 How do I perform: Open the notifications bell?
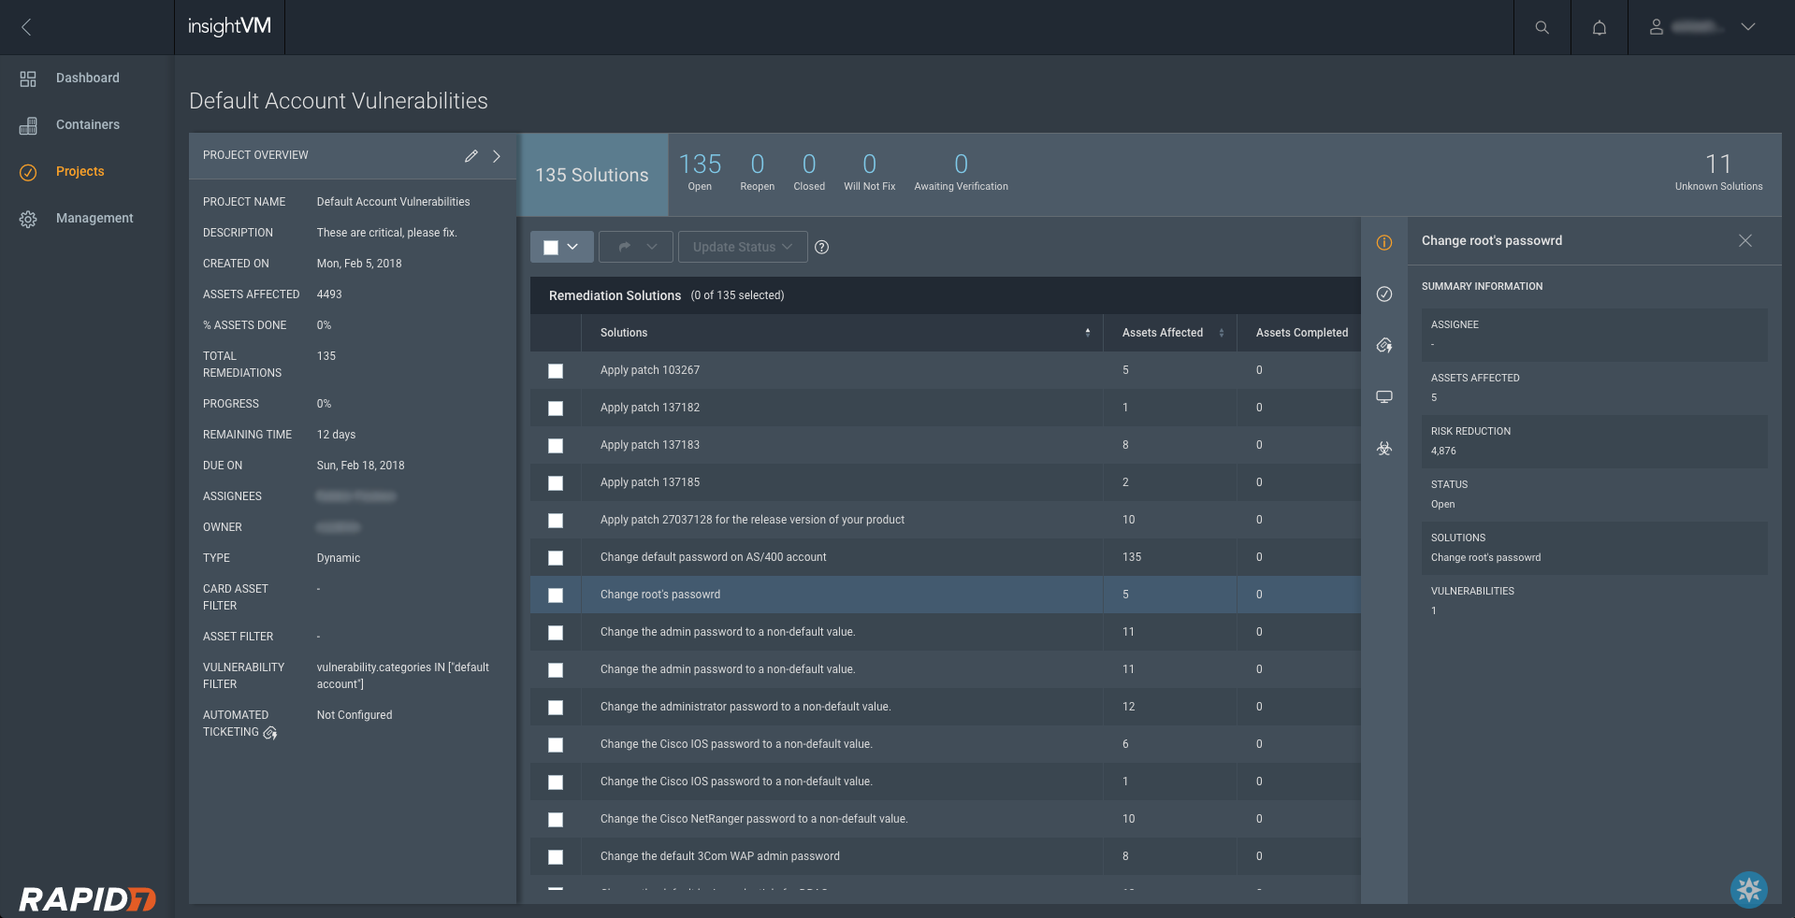pyautogui.click(x=1600, y=27)
